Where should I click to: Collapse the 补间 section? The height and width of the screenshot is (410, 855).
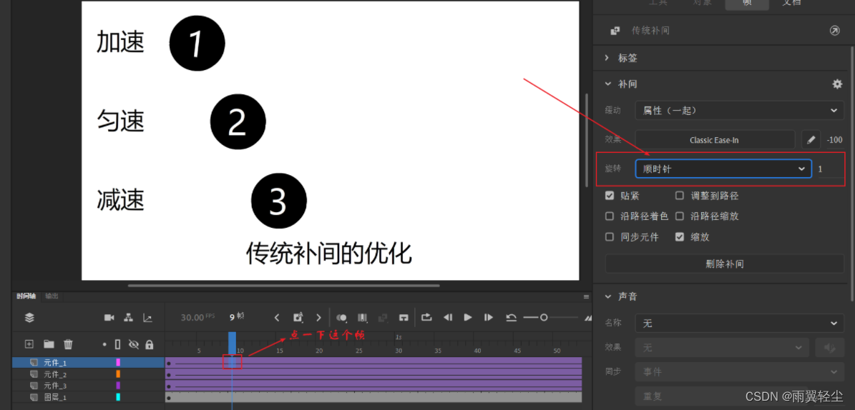point(607,84)
